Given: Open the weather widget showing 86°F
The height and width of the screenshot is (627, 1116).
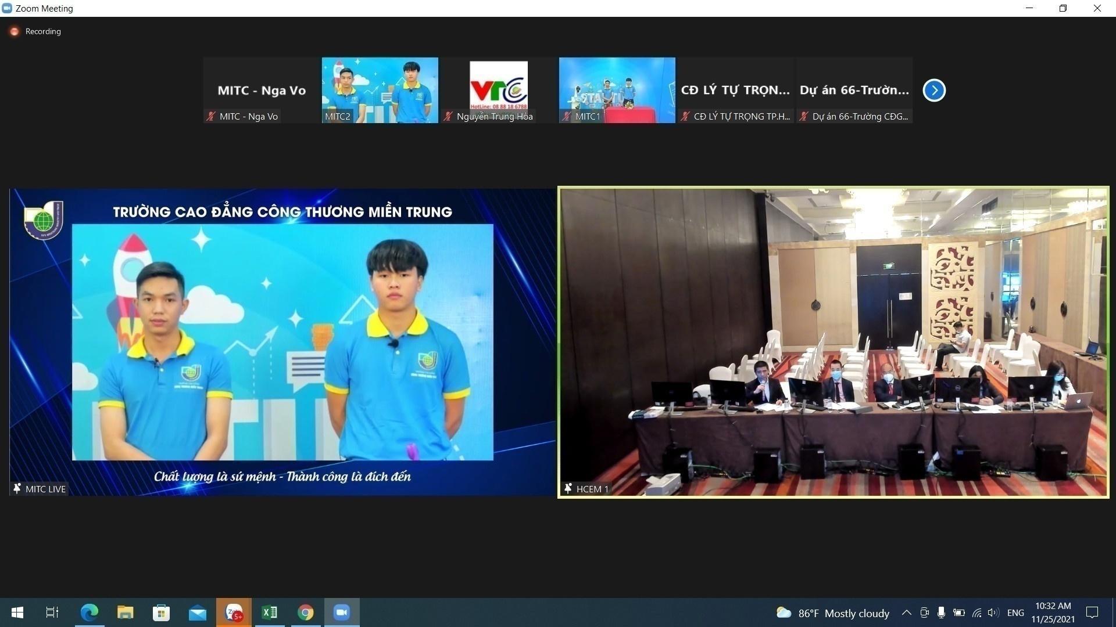Looking at the screenshot, I should [832, 613].
